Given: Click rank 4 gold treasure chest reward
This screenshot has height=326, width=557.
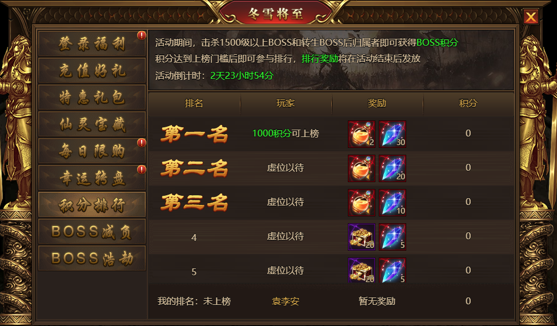Looking at the screenshot, I should (361, 237).
